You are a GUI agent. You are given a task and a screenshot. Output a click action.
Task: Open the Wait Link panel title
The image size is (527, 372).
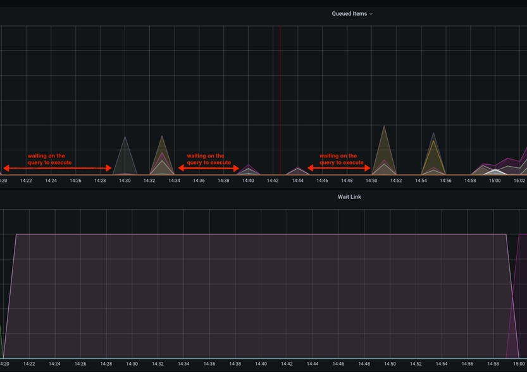click(349, 197)
